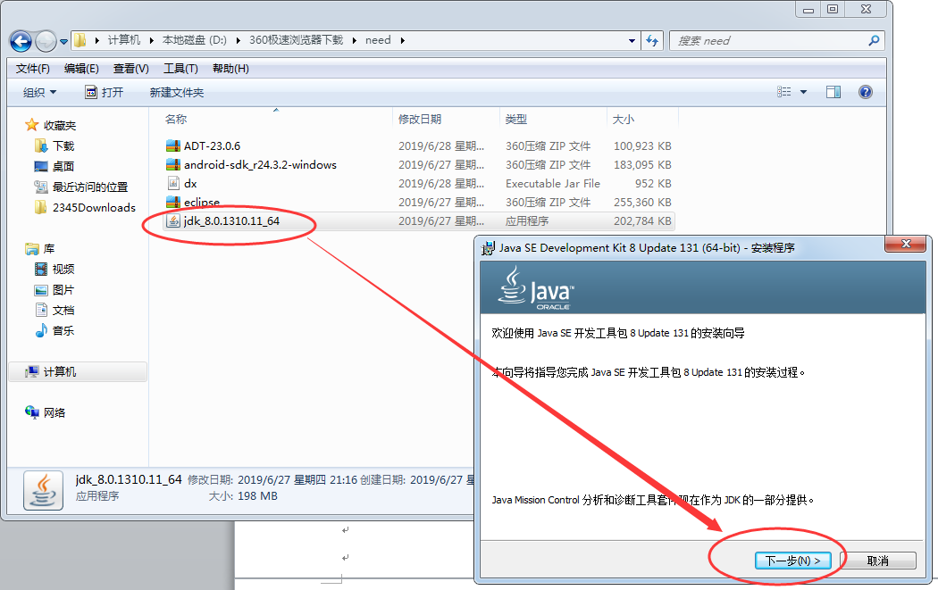
Task: Open the recent locations dropdown arrow
Action: pyautogui.click(x=63, y=42)
